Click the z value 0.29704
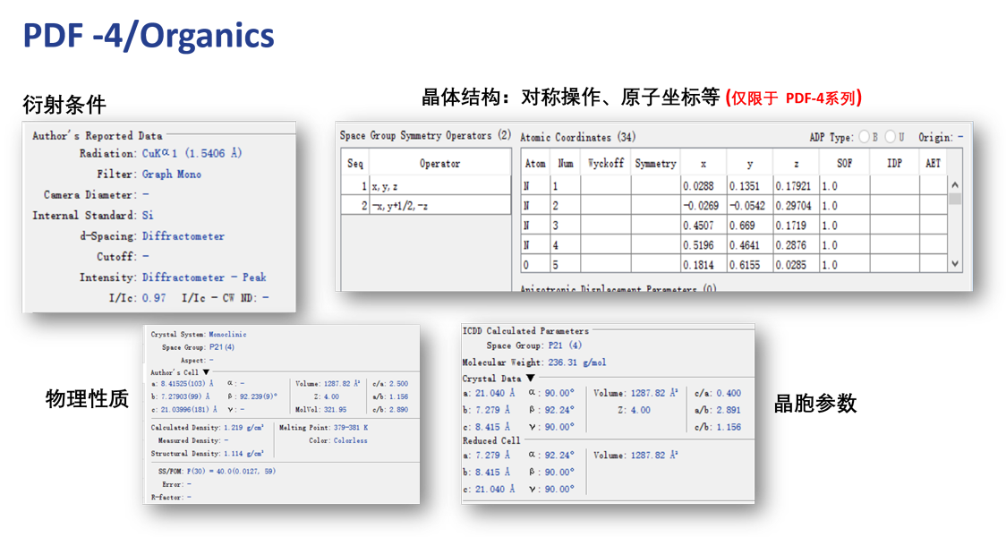Screen dimensions: 1006x537 (x=793, y=206)
